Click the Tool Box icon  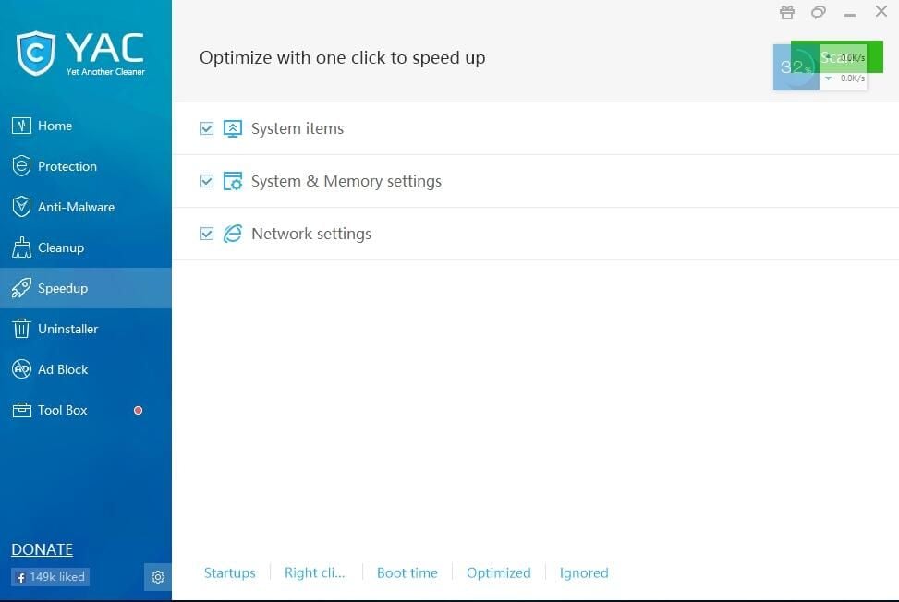[22, 410]
